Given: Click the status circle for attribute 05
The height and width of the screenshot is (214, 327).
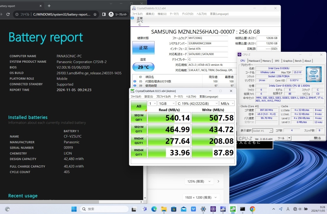Looking at the screenshot, I should point(135,82).
